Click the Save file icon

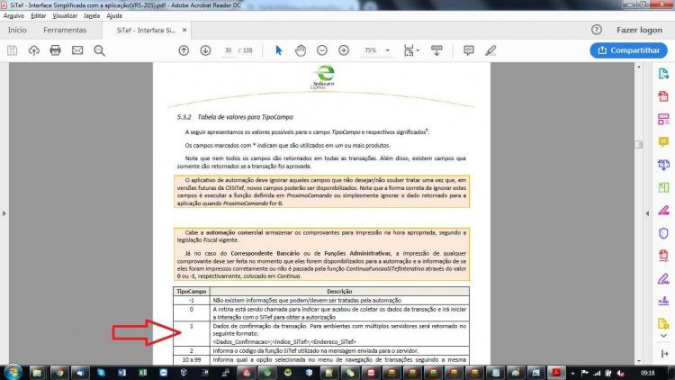12,50
